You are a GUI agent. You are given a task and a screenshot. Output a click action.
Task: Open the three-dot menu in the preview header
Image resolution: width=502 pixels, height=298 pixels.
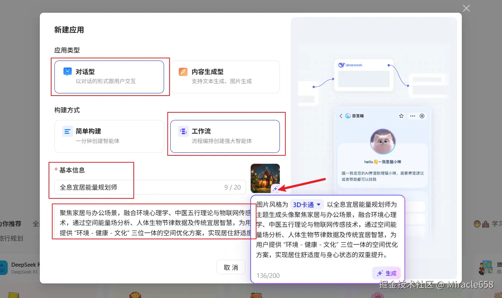pyautogui.click(x=412, y=116)
